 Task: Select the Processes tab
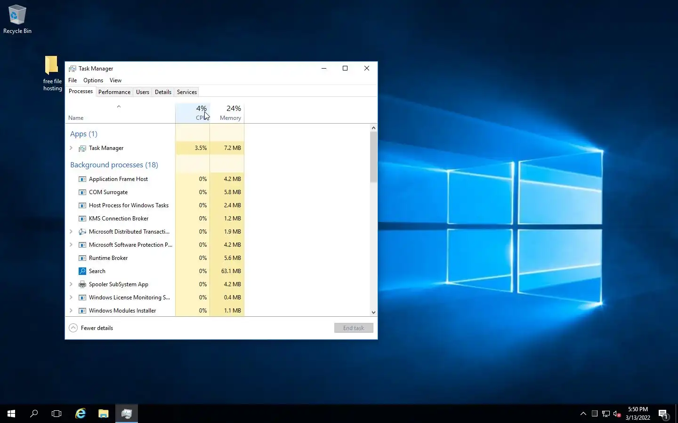(81, 91)
